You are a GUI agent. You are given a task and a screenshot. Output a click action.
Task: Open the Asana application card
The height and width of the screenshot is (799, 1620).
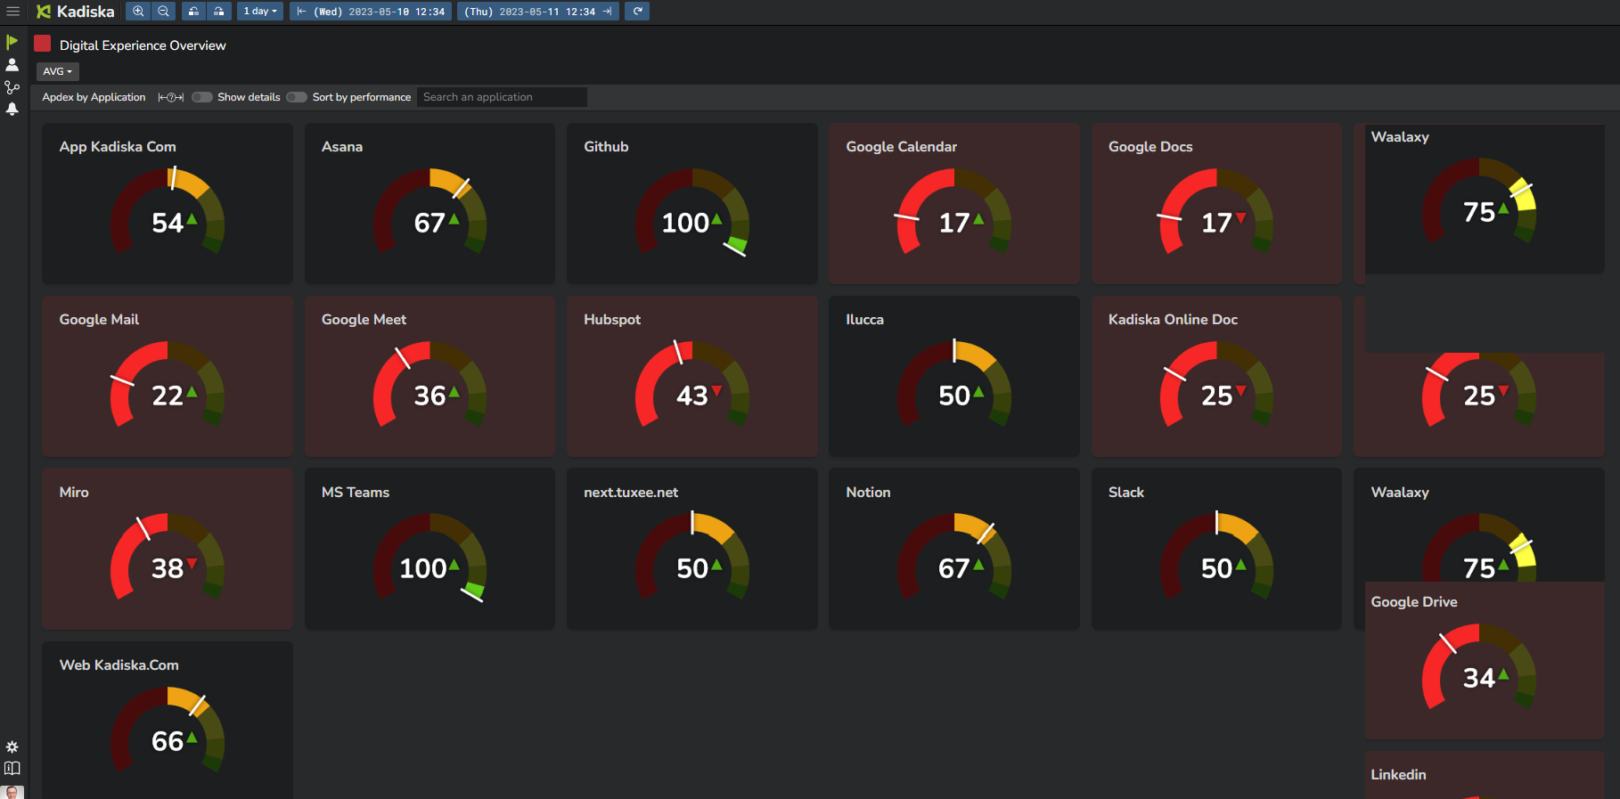(430, 204)
